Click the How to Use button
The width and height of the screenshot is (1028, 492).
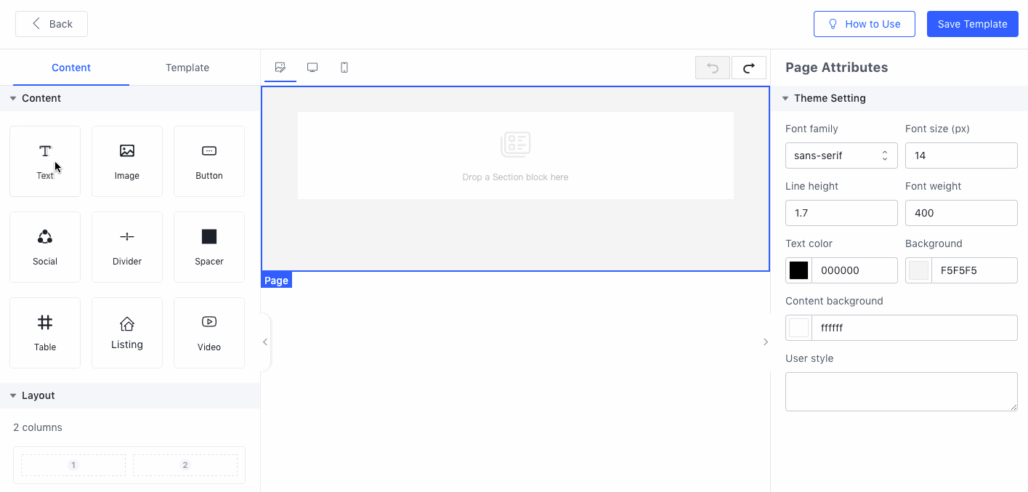(x=864, y=24)
